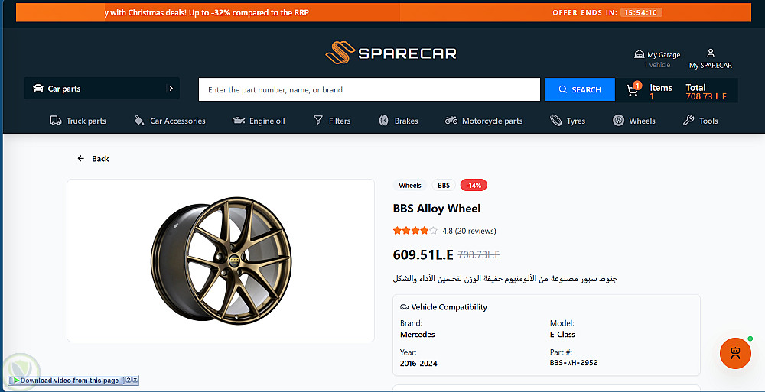Viewport: 765px width, 392px height.
Task: Click the Mercedes brand value
Action: pyautogui.click(x=417, y=335)
